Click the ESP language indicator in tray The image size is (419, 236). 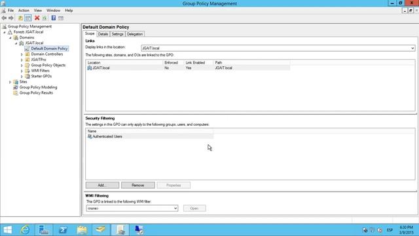pyautogui.click(x=390, y=230)
